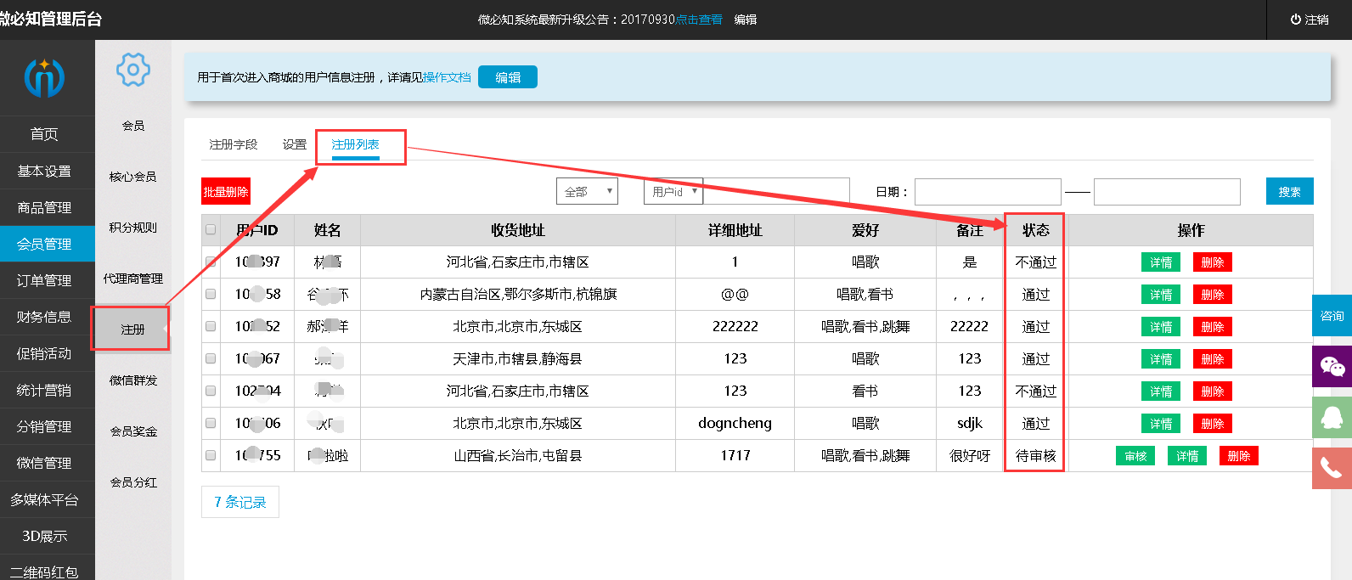This screenshot has width=1352, height=580.
Task: Toggle the select-all checkbox in the table header
Action: click(211, 230)
